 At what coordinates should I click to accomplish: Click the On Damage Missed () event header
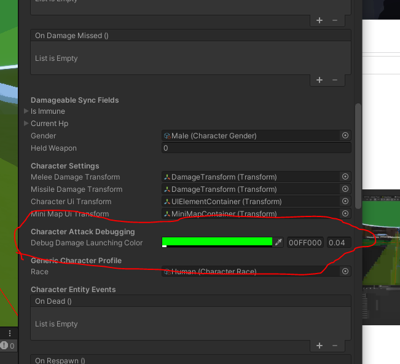(190, 36)
